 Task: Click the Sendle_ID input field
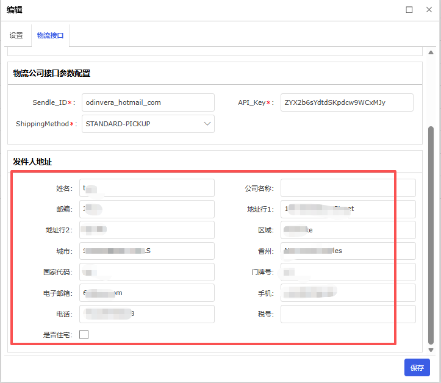(148, 102)
